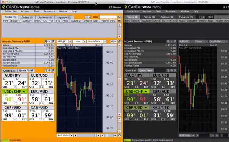
Task: Click Balance value 5,008.88 in Primary window
Action: pyautogui.click(x=48, y=45)
